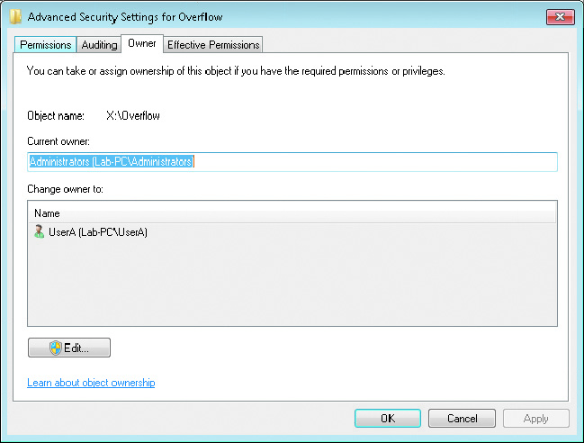This screenshot has height=443, width=584.
Task: Click the Edit... button
Action: click(x=69, y=348)
